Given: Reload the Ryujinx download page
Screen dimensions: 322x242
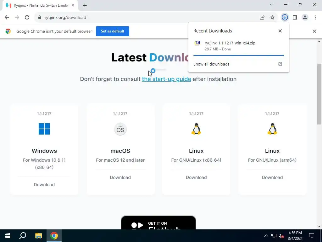Looking at the screenshot, I should tap(27, 18).
